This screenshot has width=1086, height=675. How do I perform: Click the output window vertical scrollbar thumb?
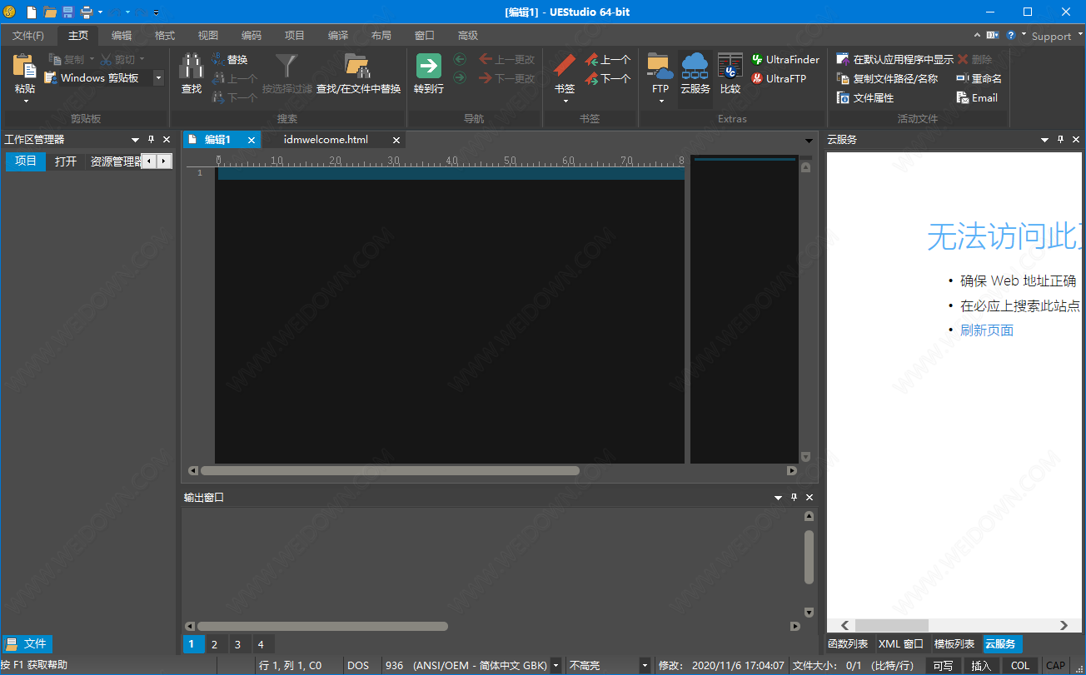tap(809, 556)
